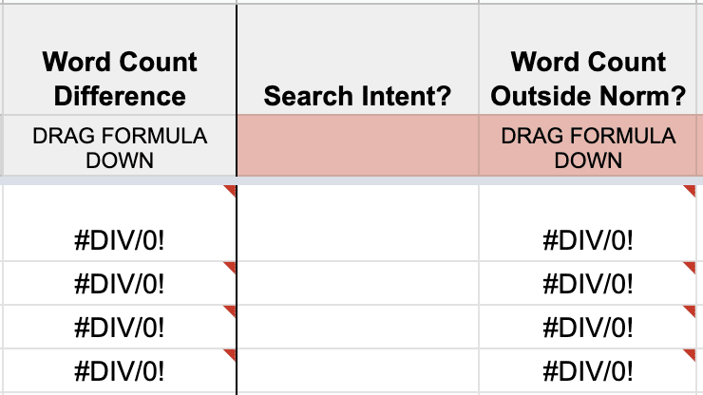Click note indicator on first Word Count Difference cell
This screenshot has width=703, height=395.
[230, 191]
